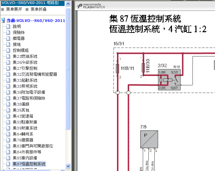Click the tree panel scroll-up arrow
Image resolution: width=215 pixels, height=171 pixels.
click(x=68, y=4)
